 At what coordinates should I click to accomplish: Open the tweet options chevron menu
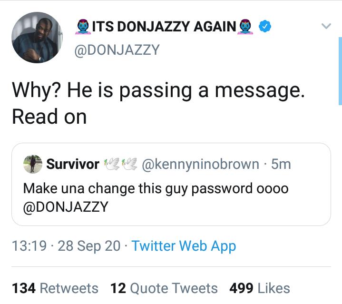tap(326, 26)
